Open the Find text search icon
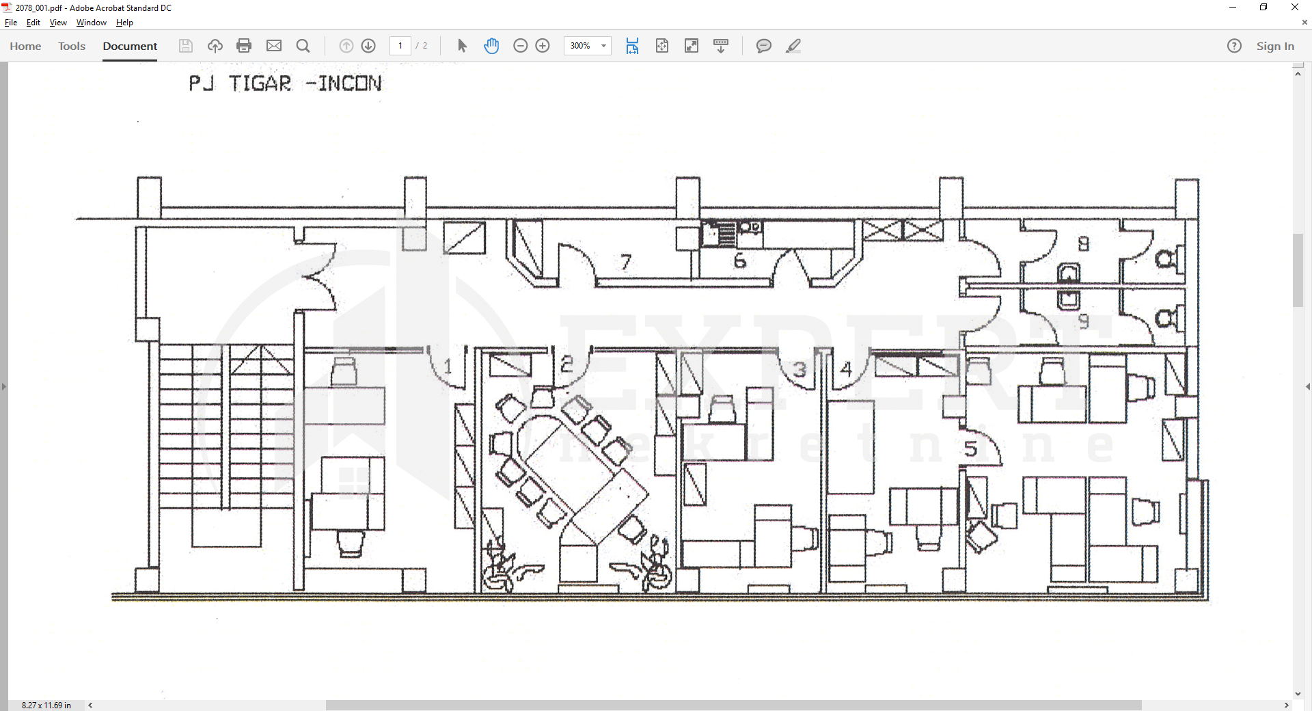Viewport: 1312px width, 711px height. (x=303, y=46)
